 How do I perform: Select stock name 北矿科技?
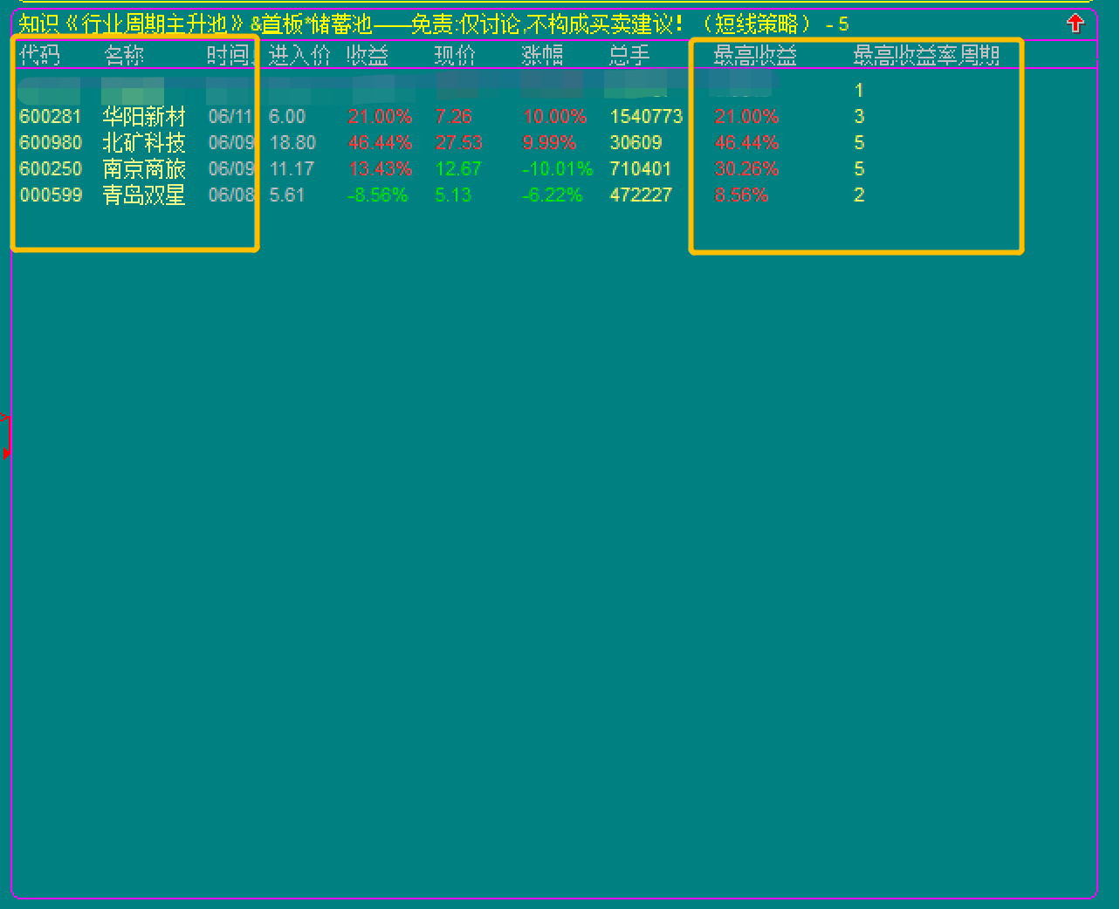[x=144, y=143]
